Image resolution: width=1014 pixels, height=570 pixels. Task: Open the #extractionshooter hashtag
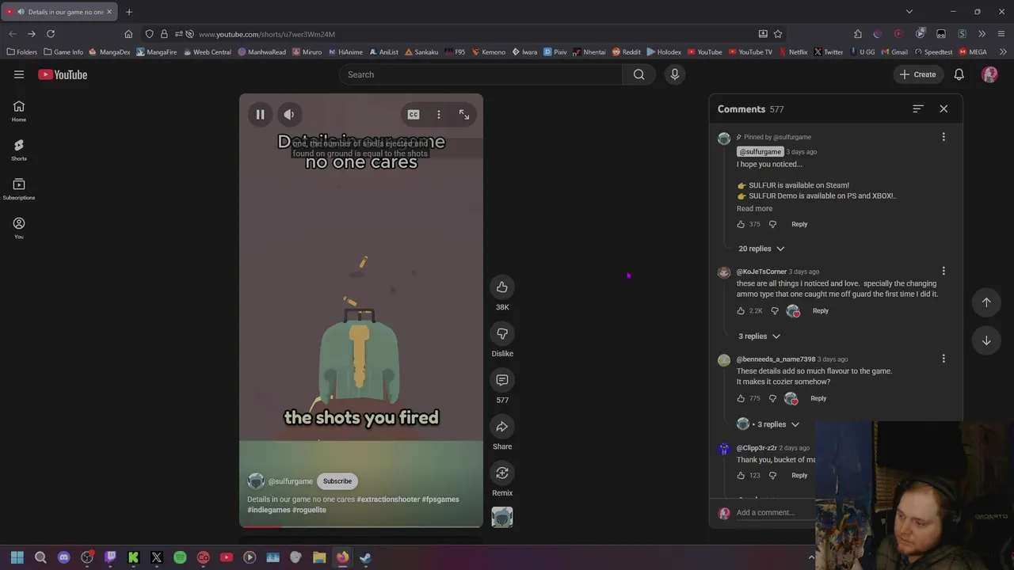(388, 500)
